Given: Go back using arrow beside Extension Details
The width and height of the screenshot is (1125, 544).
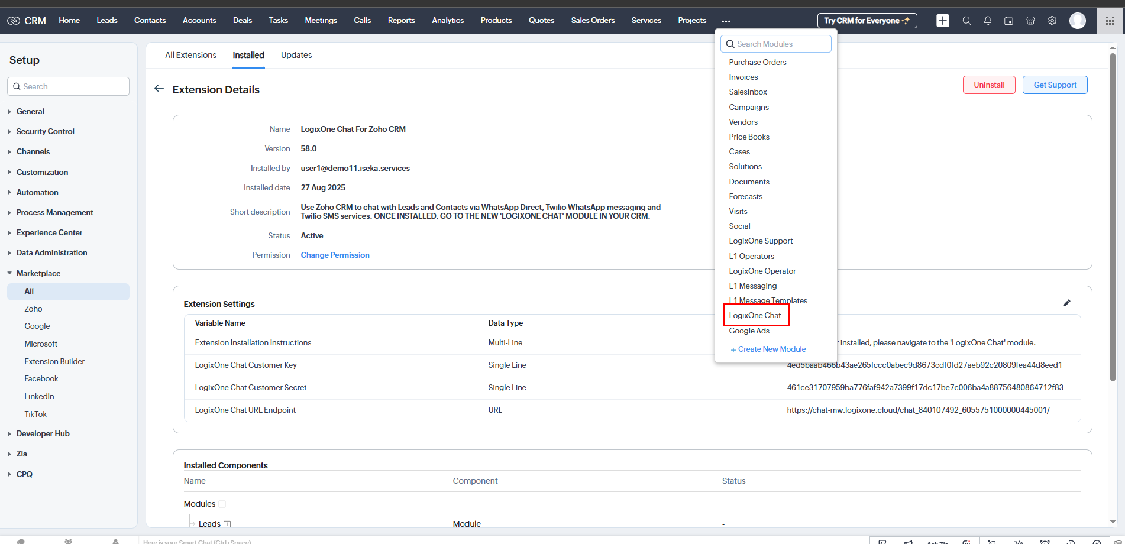Looking at the screenshot, I should (159, 89).
